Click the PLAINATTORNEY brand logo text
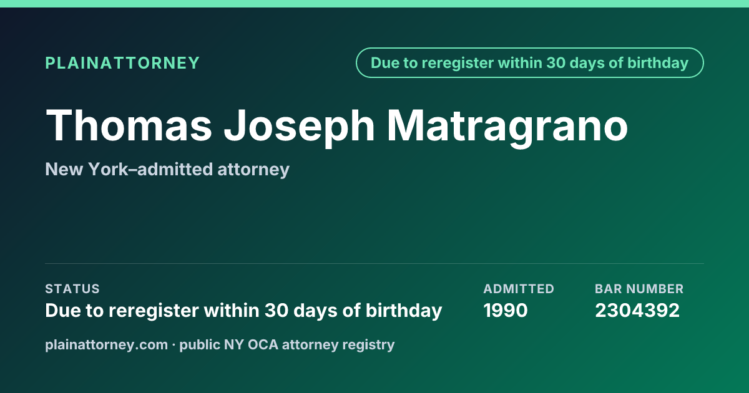749x393 pixels. [122, 63]
